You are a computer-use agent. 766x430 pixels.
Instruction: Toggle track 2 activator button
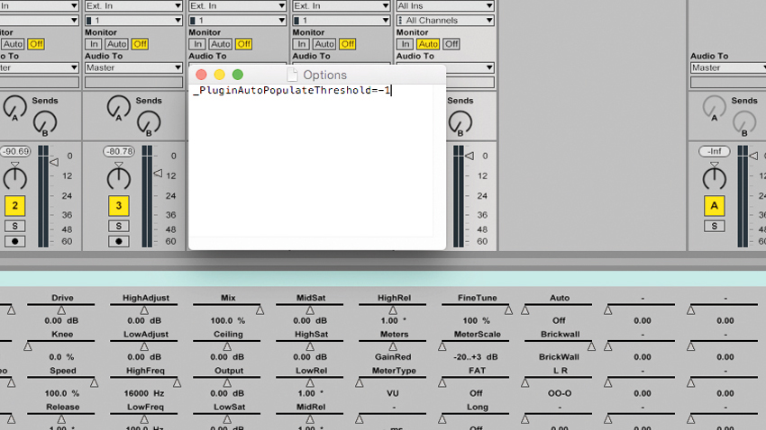pos(14,206)
